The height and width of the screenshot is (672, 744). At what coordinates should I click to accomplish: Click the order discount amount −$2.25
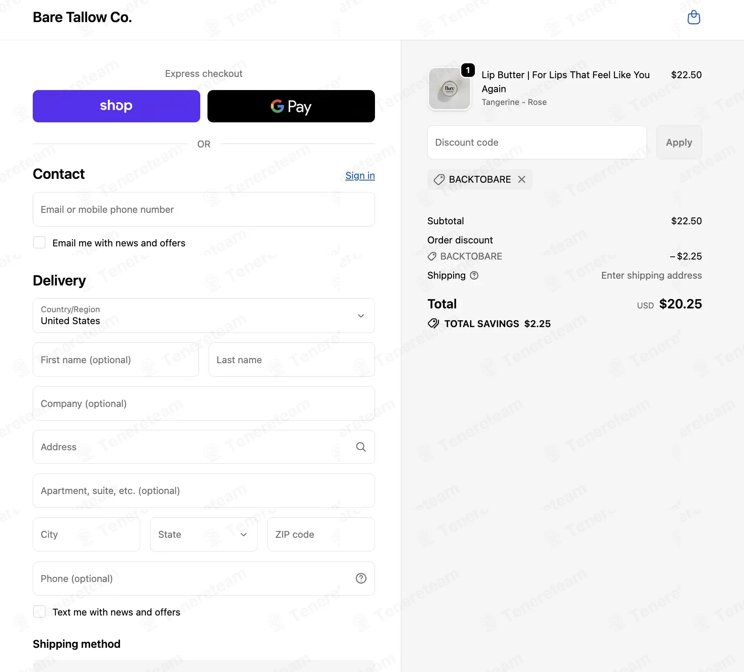tap(686, 256)
